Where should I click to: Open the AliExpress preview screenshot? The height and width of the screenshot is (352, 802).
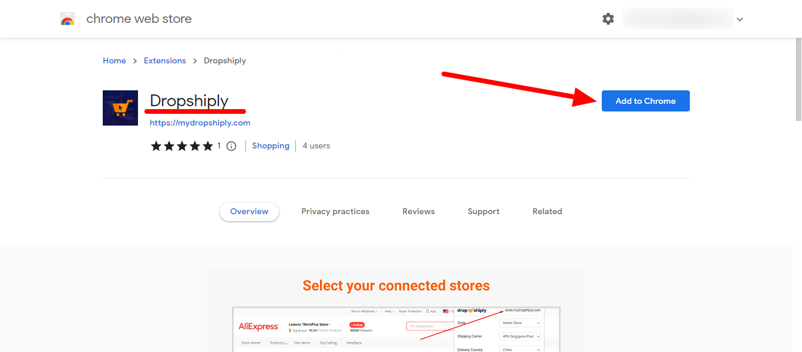click(x=396, y=329)
